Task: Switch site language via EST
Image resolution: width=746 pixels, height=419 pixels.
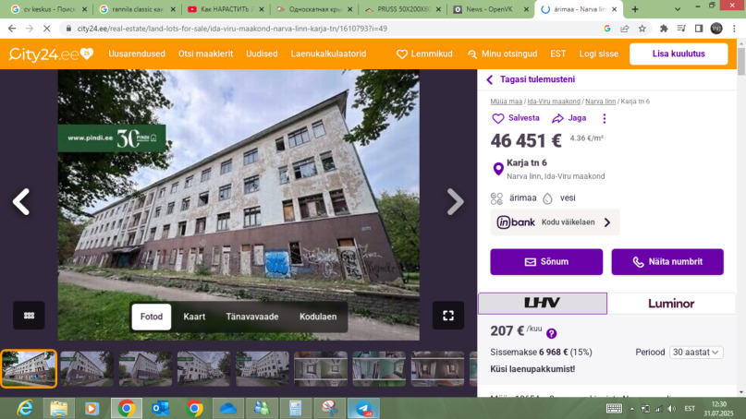Action: pyautogui.click(x=558, y=54)
